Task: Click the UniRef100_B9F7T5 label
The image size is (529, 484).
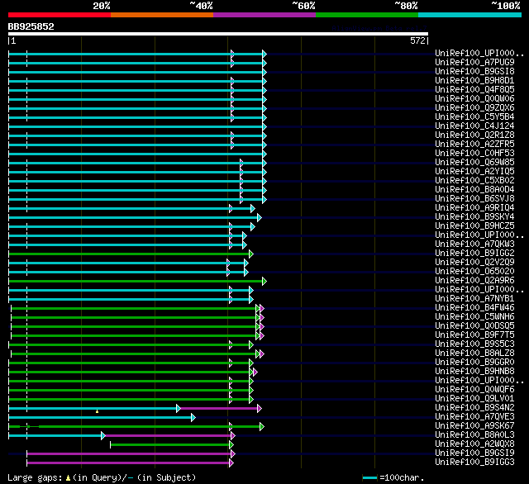Action: point(474,335)
